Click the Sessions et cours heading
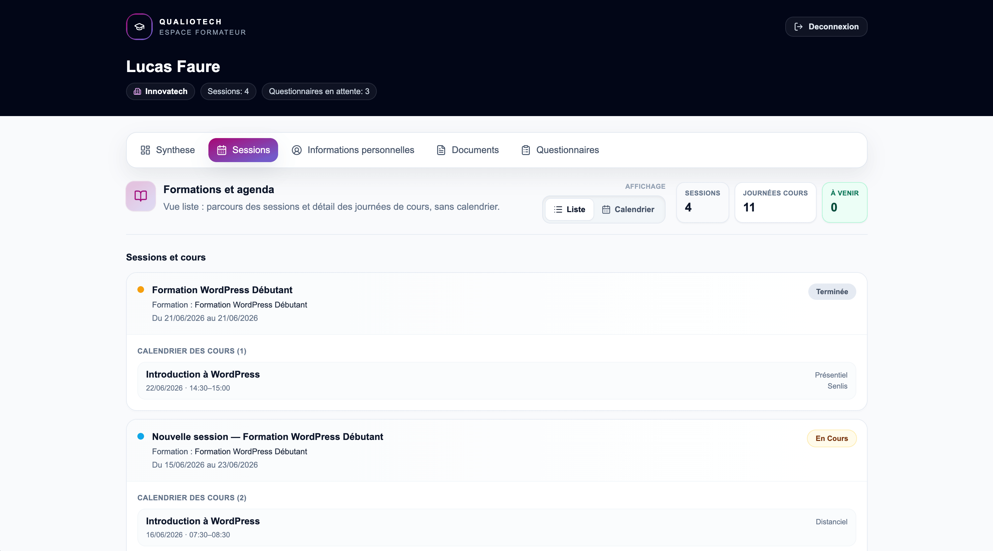The image size is (993, 551). tap(166, 257)
